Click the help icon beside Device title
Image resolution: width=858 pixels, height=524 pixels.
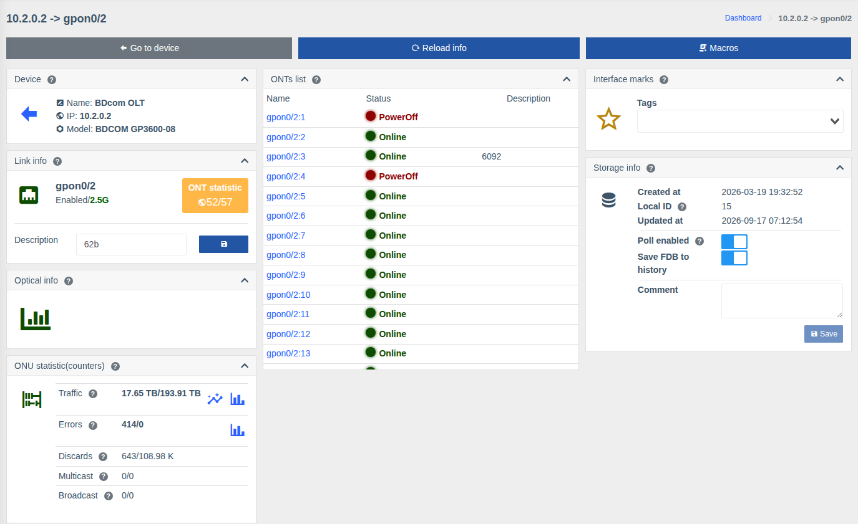(52, 80)
